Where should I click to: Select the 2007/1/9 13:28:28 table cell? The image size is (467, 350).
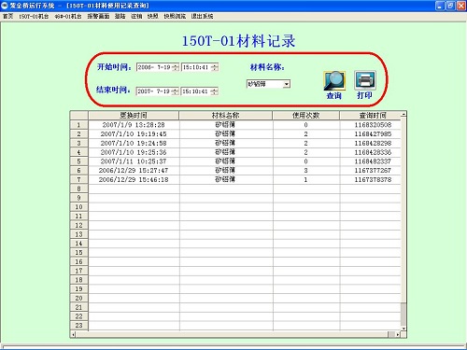point(134,125)
